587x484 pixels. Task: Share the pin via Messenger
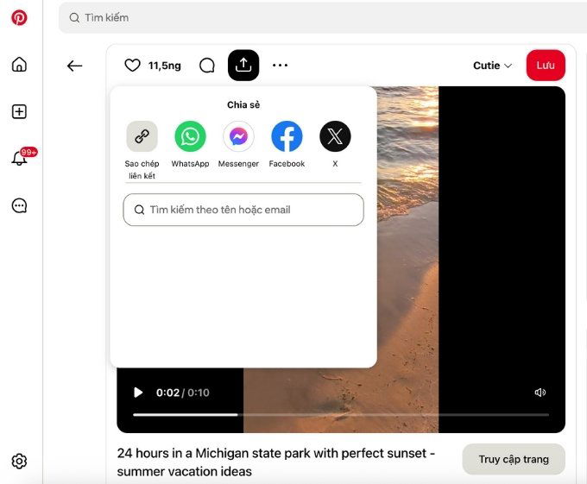point(238,137)
